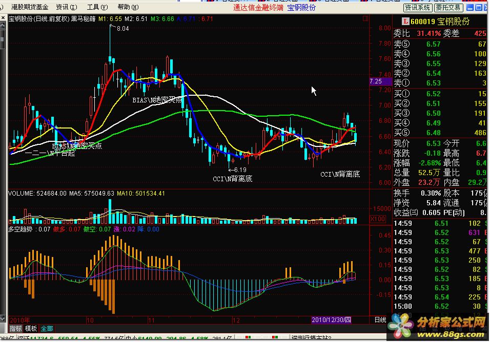Open the 工具(V) menu
This screenshot has width=490, height=342.
(x=97, y=7)
